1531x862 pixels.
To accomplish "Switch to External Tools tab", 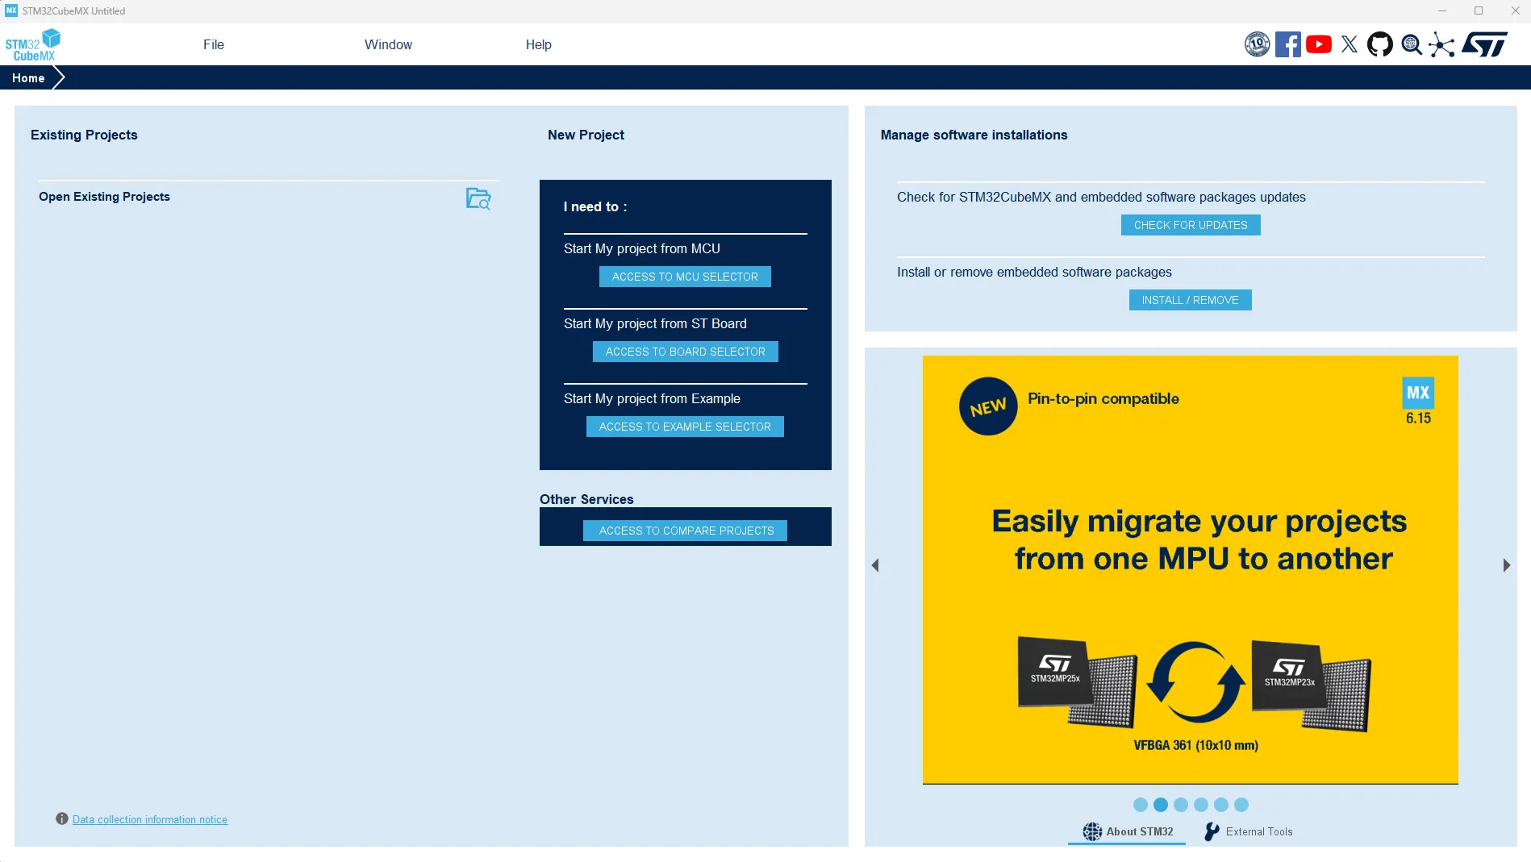I will coord(1249,831).
